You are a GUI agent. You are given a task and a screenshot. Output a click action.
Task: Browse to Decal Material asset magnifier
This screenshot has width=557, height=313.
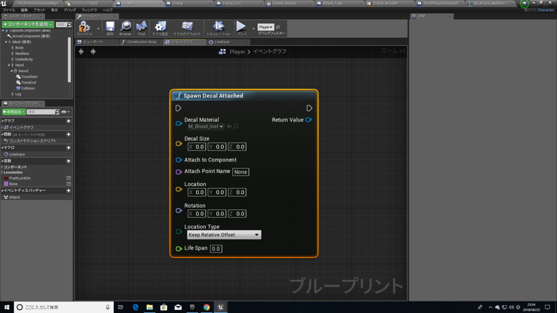236,126
